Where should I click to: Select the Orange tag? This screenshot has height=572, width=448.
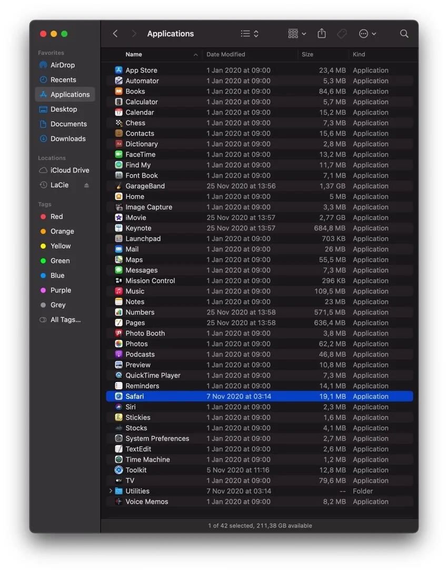coord(65,232)
